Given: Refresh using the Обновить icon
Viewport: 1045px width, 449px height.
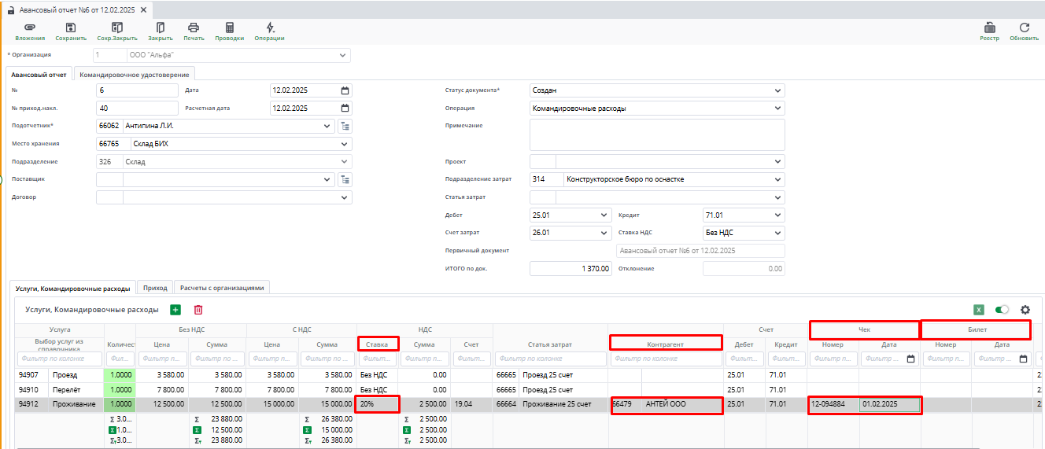Looking at the screenshot, I should (x=1024, y=28).
